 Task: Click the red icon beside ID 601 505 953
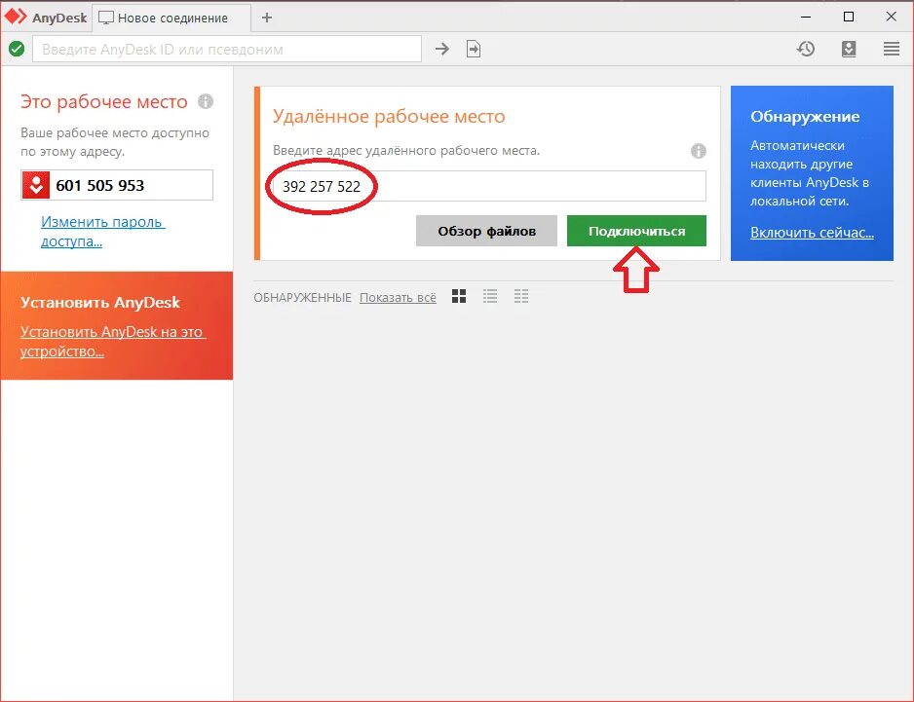pos(35,185)
